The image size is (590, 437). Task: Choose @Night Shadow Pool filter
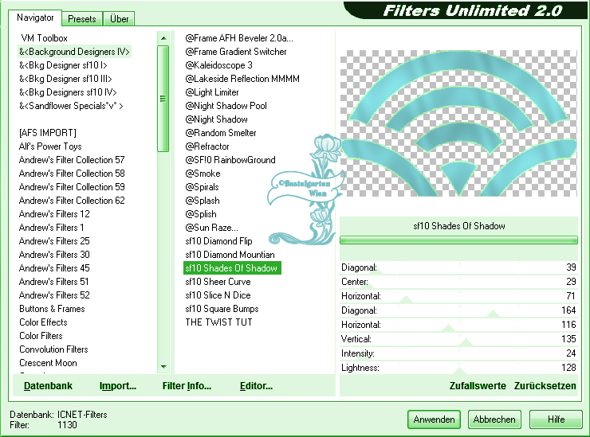(226, 106)
